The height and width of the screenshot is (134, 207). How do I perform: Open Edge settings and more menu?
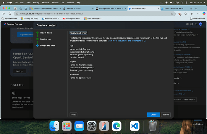198,14
